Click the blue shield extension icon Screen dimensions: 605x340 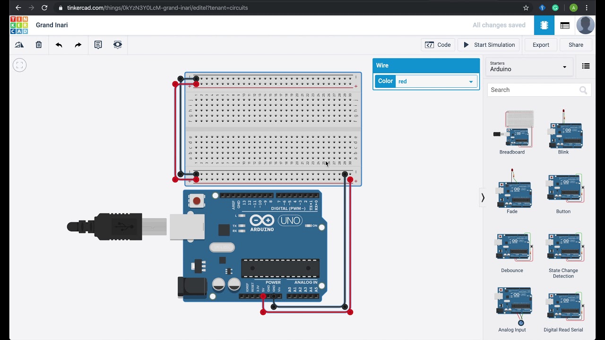coord(542,8)
